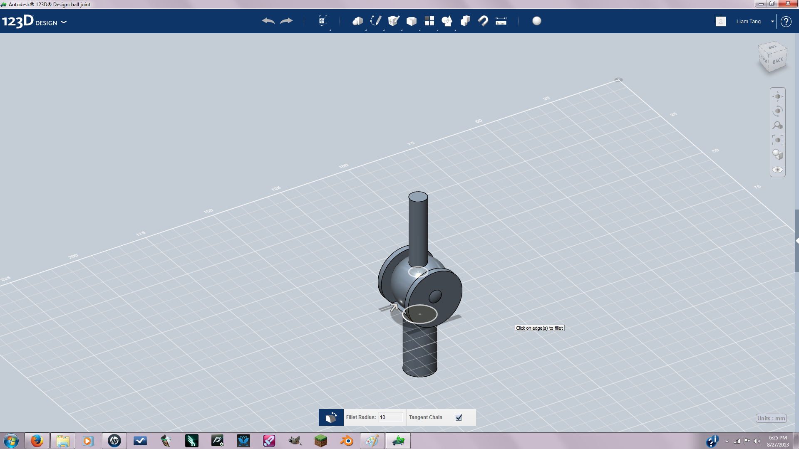Screen dimensions: 799x449
Task: Open the Windows Start menu
Action: click(11, 441)
